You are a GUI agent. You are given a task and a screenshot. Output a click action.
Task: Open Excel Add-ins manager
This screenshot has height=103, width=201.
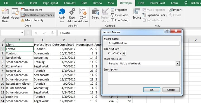[72, 15]
